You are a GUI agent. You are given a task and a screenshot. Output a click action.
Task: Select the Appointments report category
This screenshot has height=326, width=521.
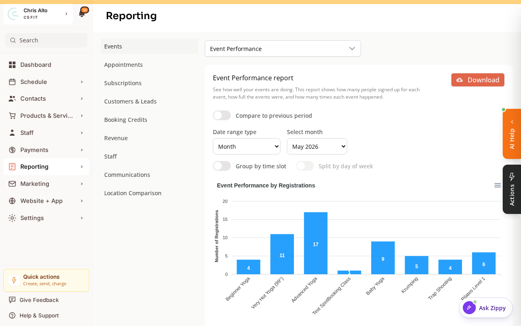(149, 64)
